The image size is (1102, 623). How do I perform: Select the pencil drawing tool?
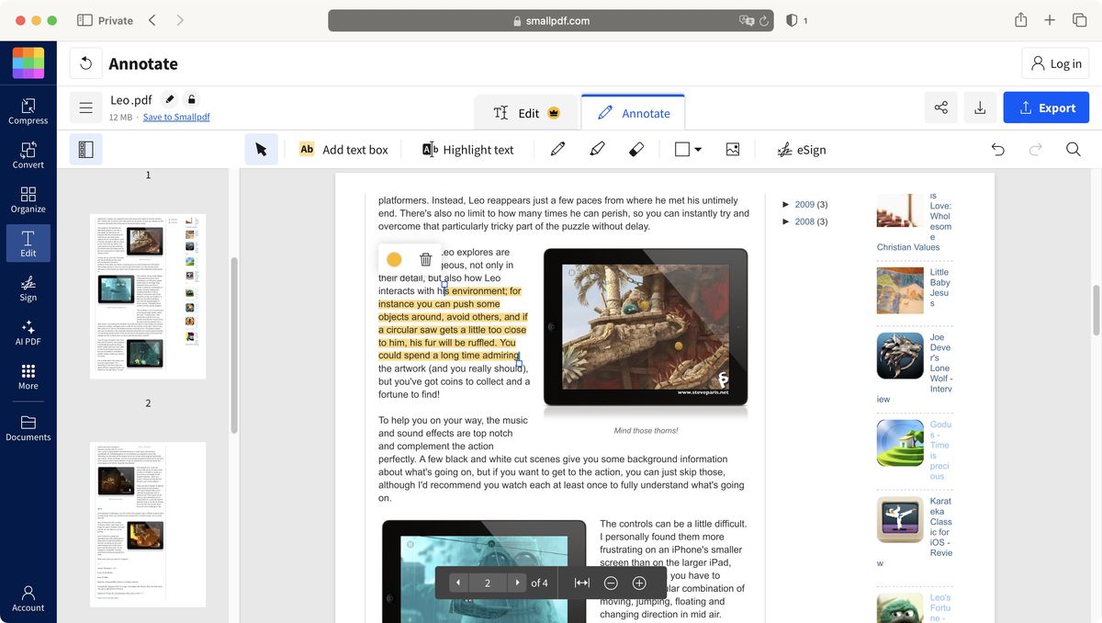(557, 149)
